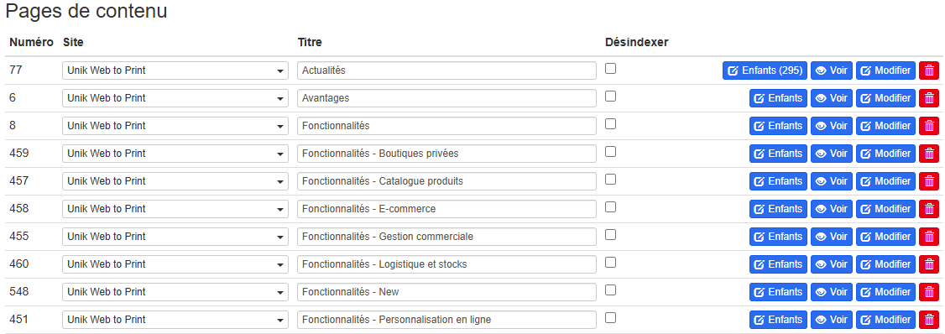Click the Titre field containing Fonctionnalités - New
Viewport: 945px width, 334px height.
coord(446,292)
